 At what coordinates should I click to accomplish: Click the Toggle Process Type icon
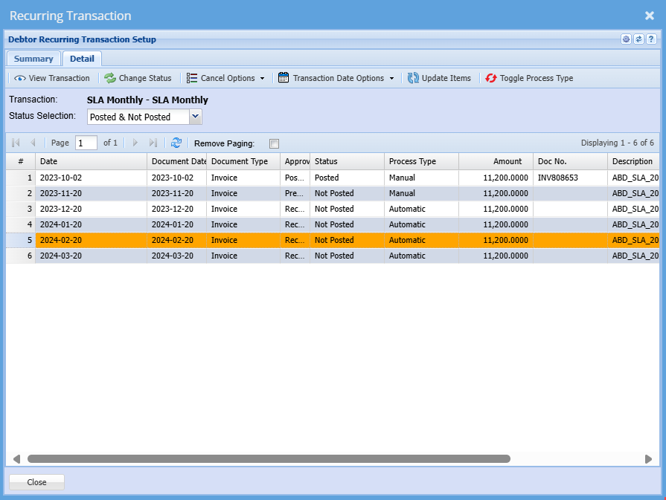pos(491,78)
